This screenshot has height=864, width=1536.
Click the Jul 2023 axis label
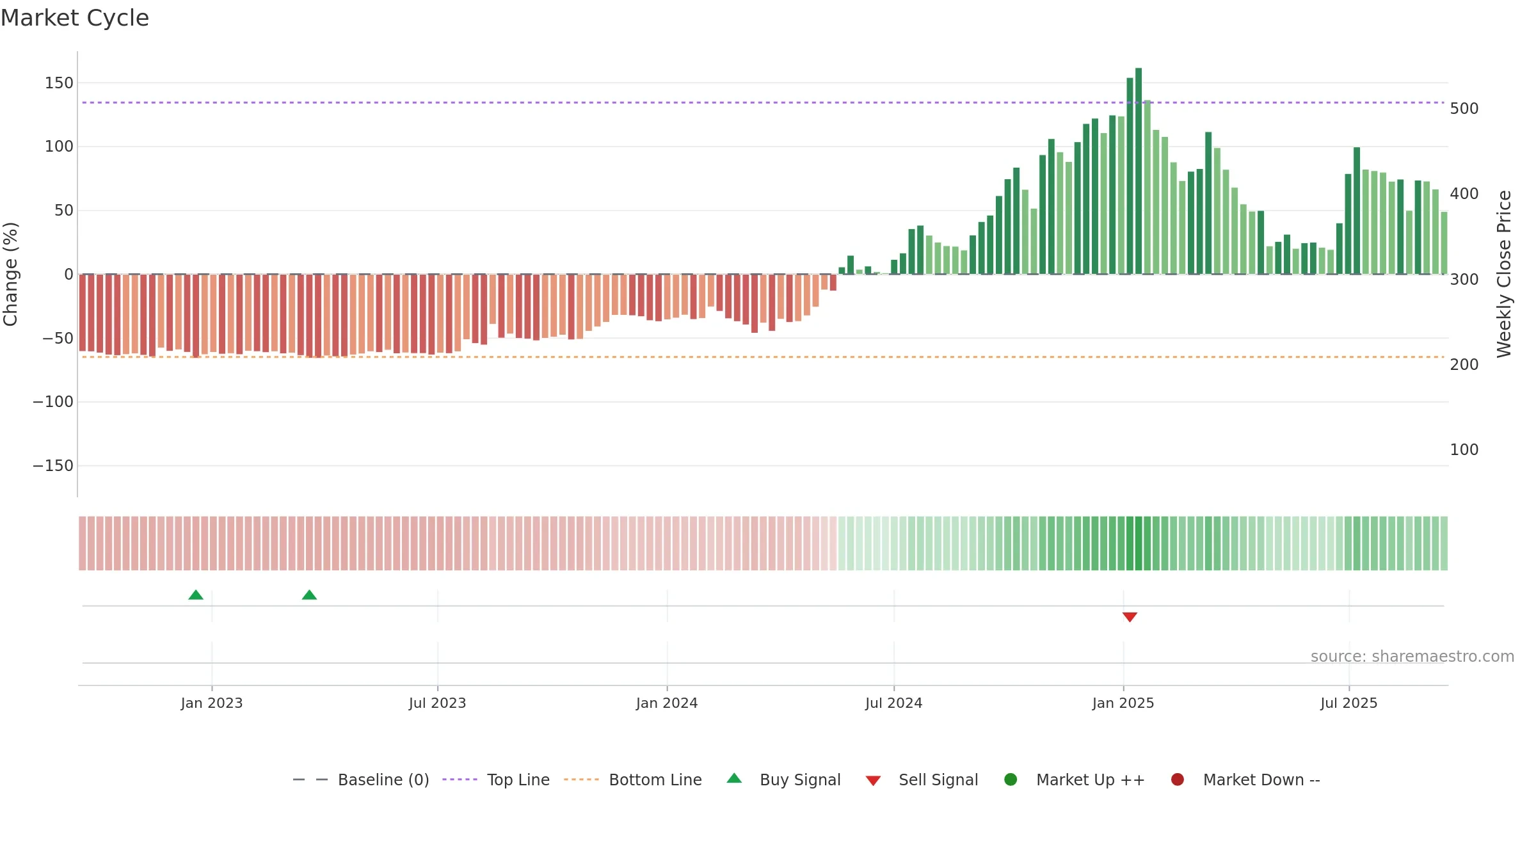pos(438,703)
